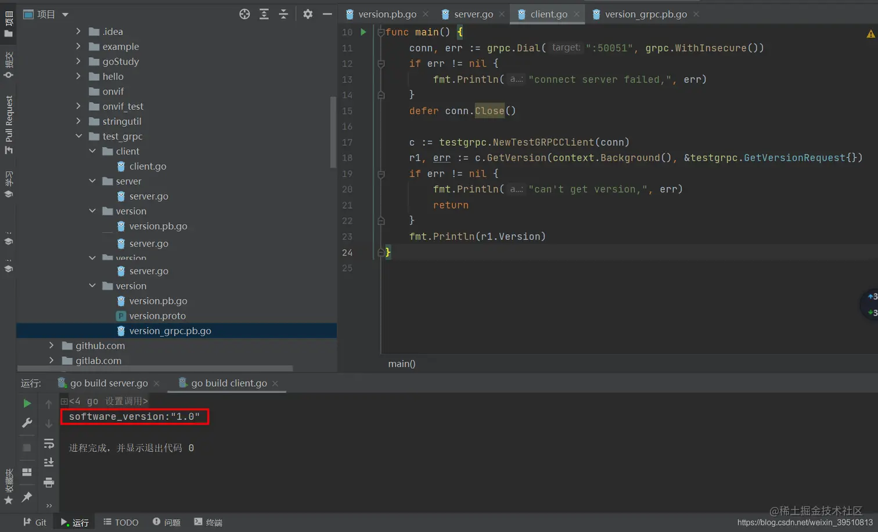Select the onvif folder

tap(113, 91)
